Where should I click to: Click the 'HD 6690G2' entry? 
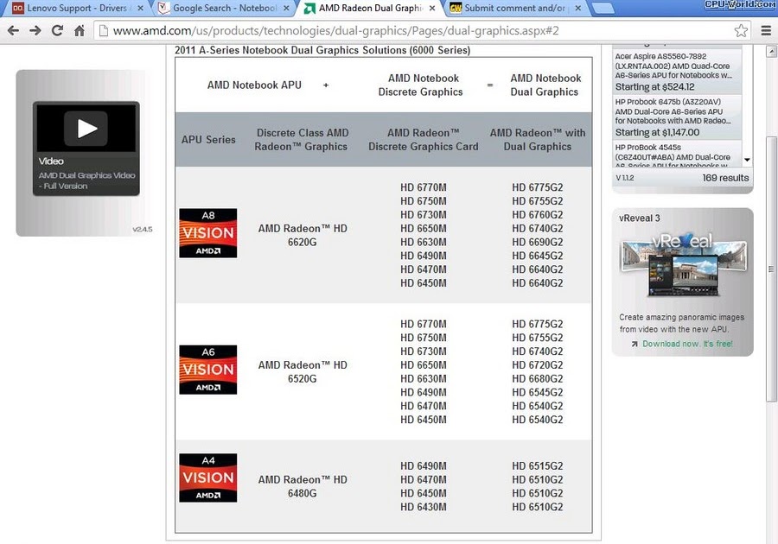tap(538, 243)
